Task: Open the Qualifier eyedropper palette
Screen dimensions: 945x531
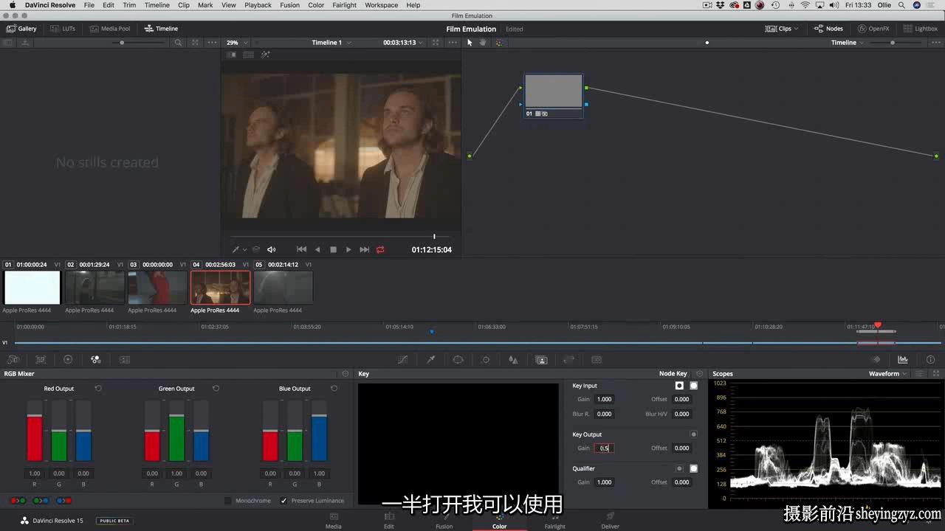Action: [430, 359]
